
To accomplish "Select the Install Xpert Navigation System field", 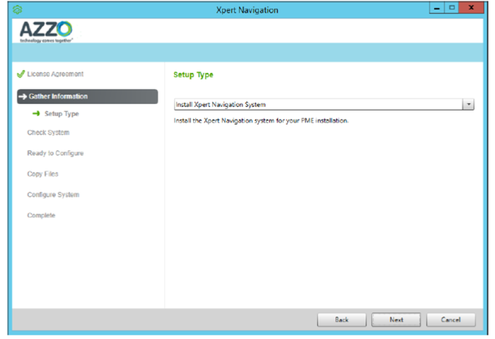I will coord(324,104).
